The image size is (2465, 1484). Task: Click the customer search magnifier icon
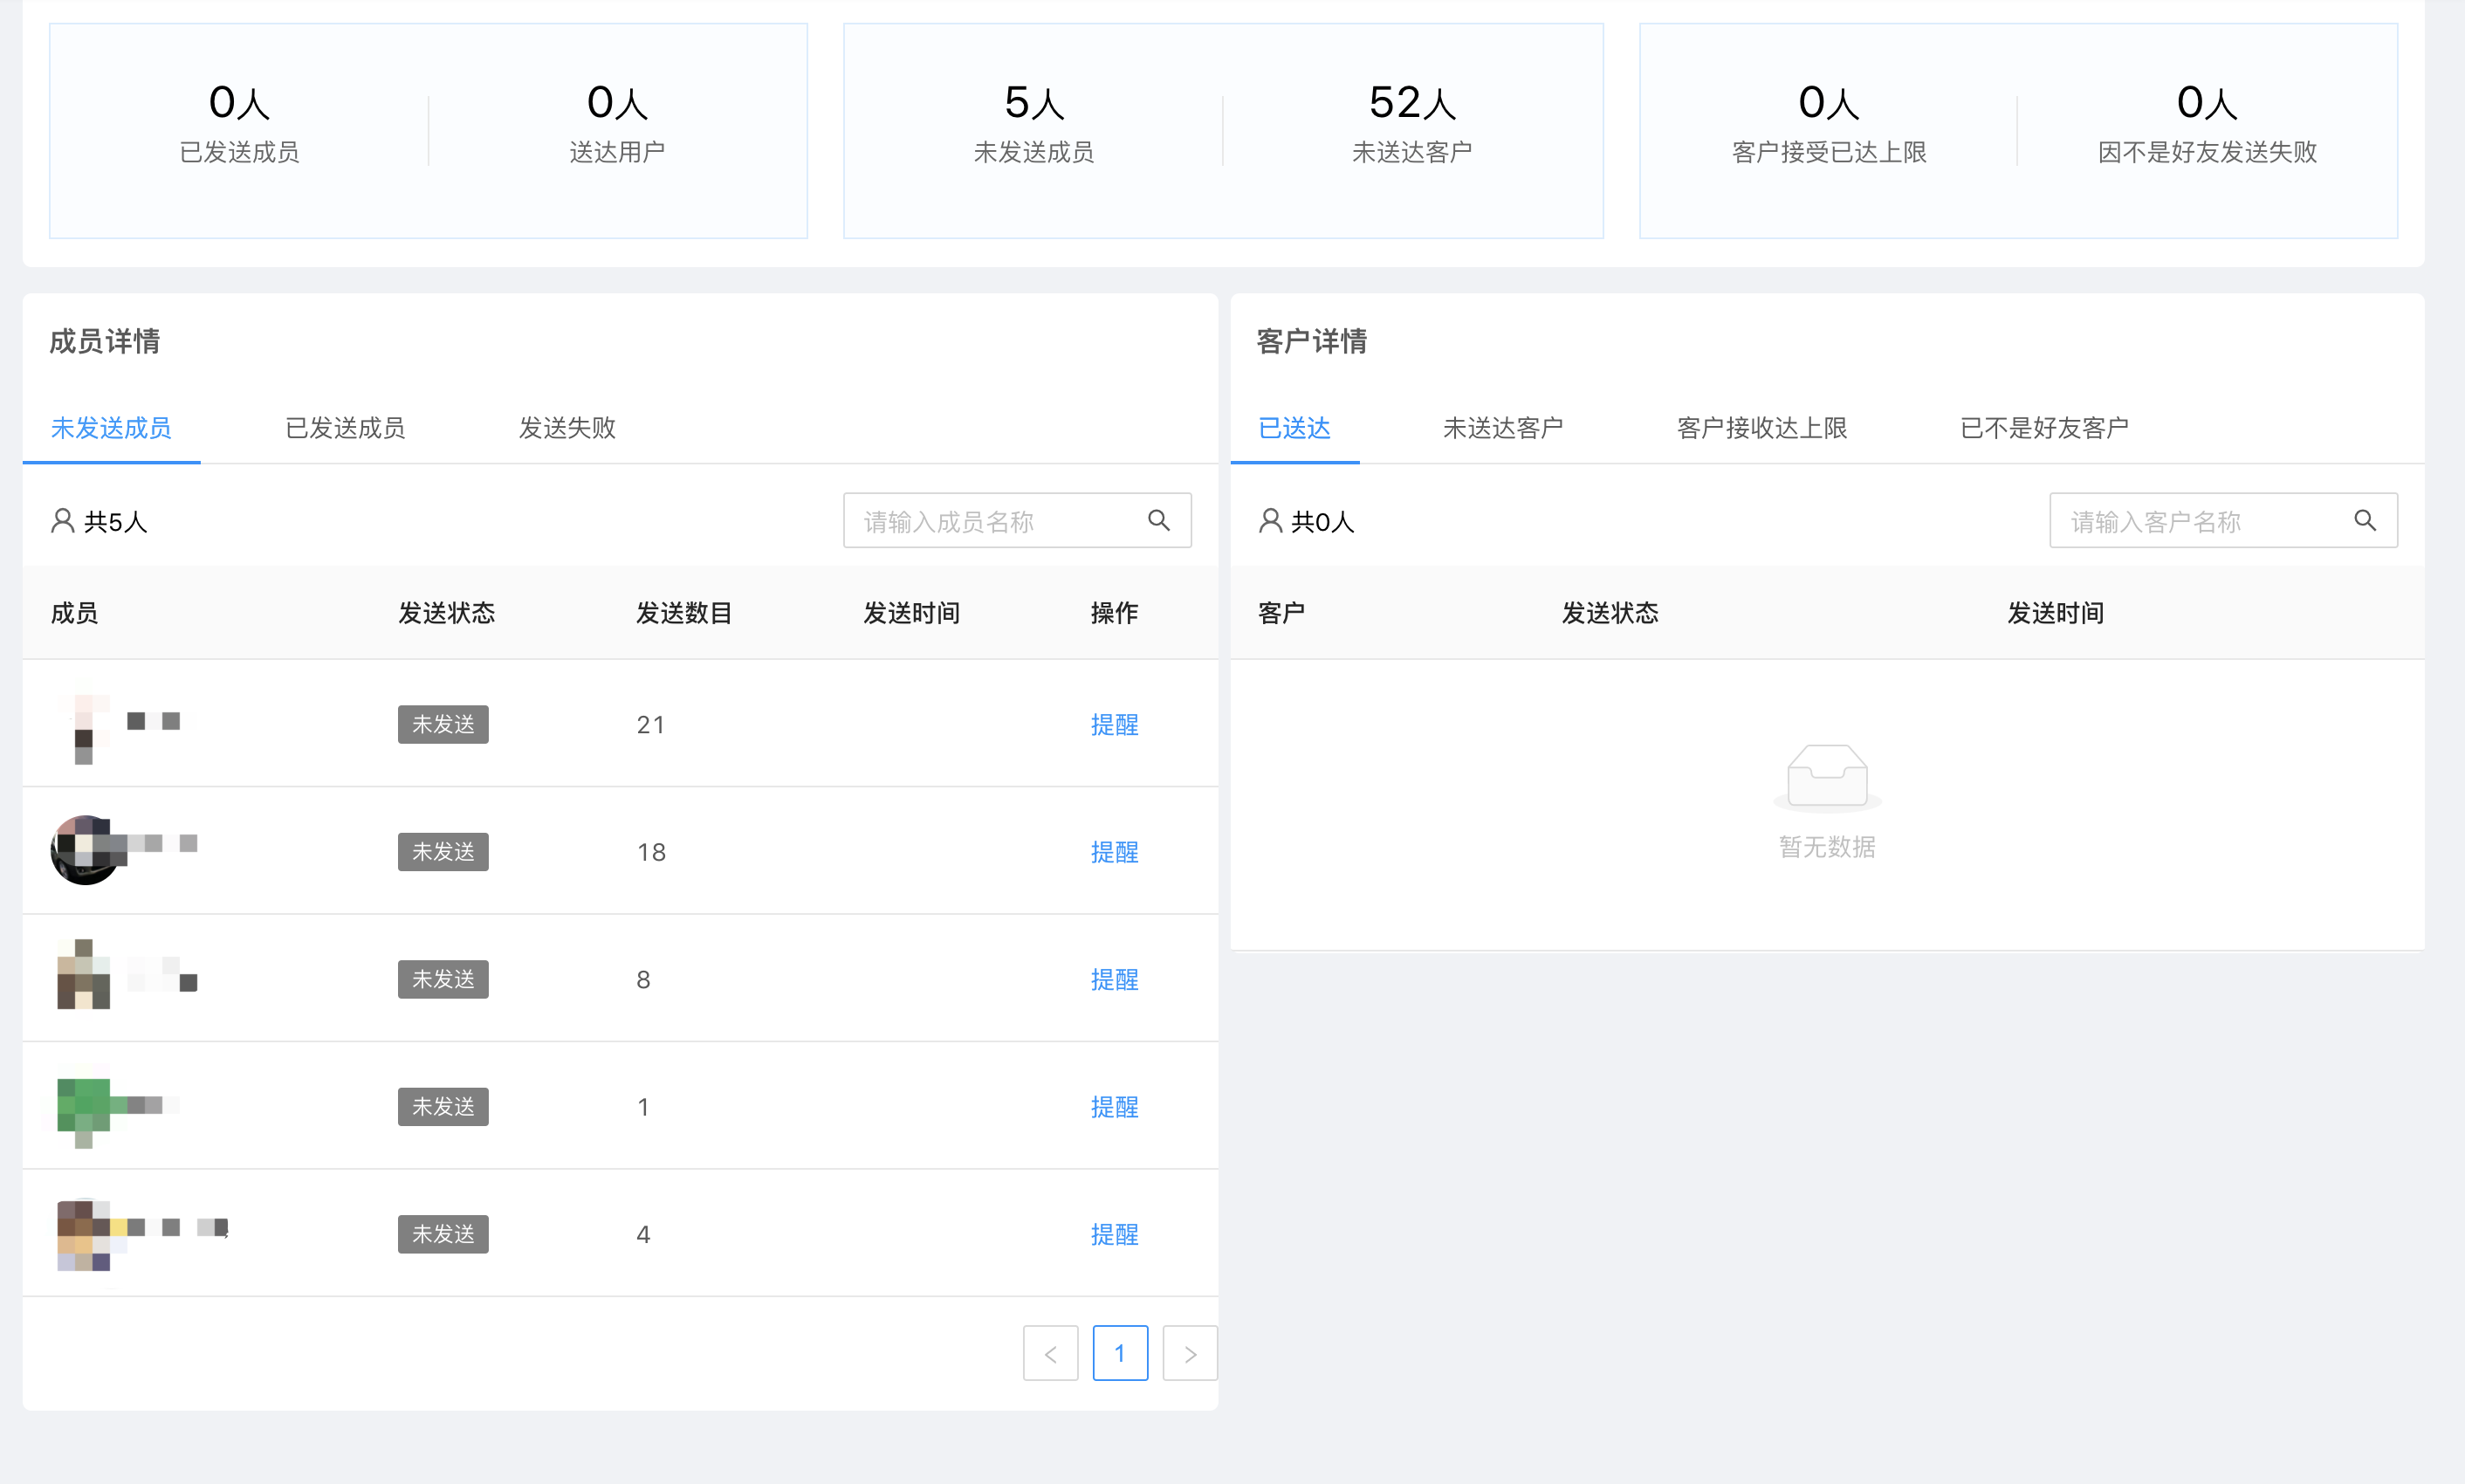[x=2364, y=520]
